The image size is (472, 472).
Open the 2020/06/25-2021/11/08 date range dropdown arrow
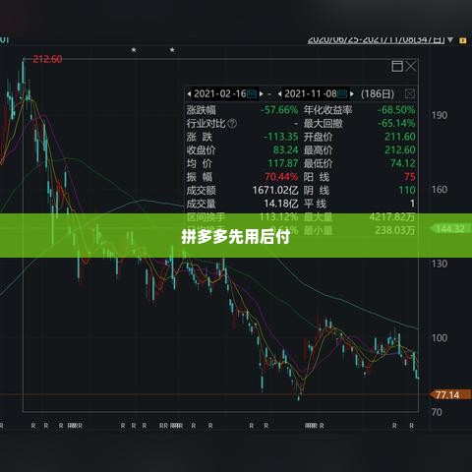point(450,39)
